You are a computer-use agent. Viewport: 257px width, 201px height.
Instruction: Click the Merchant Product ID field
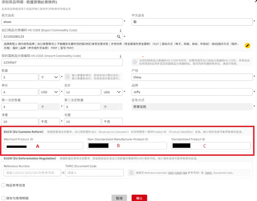[x=43, y=146]
